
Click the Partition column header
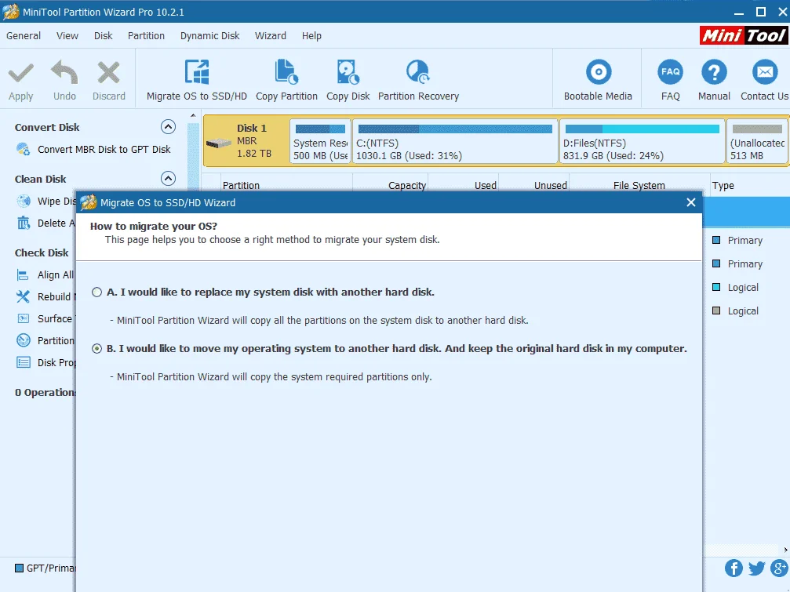(286, 185)
